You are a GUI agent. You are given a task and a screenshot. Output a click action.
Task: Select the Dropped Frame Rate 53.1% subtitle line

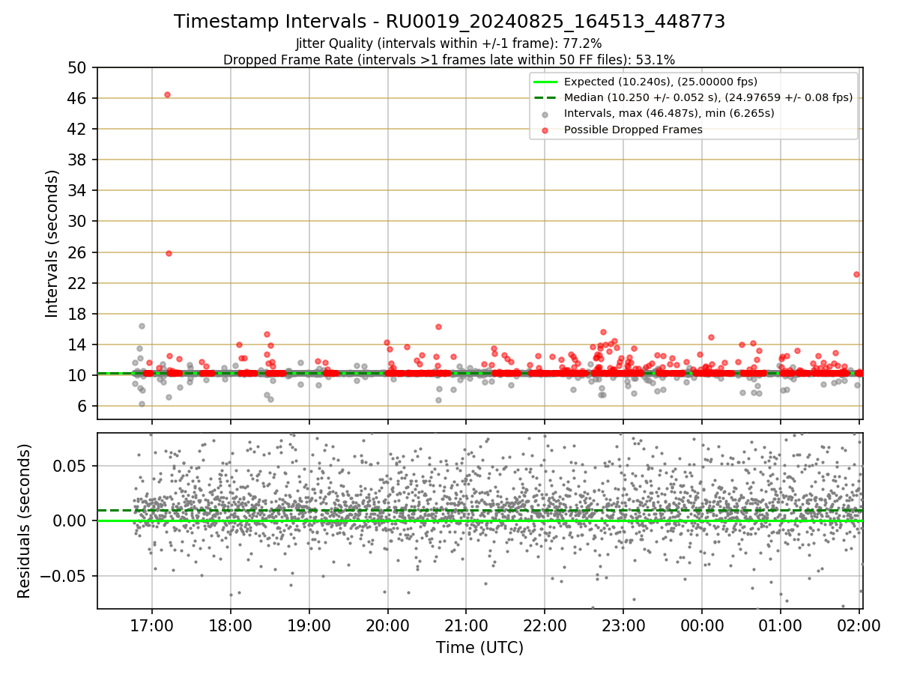[449, 59]
